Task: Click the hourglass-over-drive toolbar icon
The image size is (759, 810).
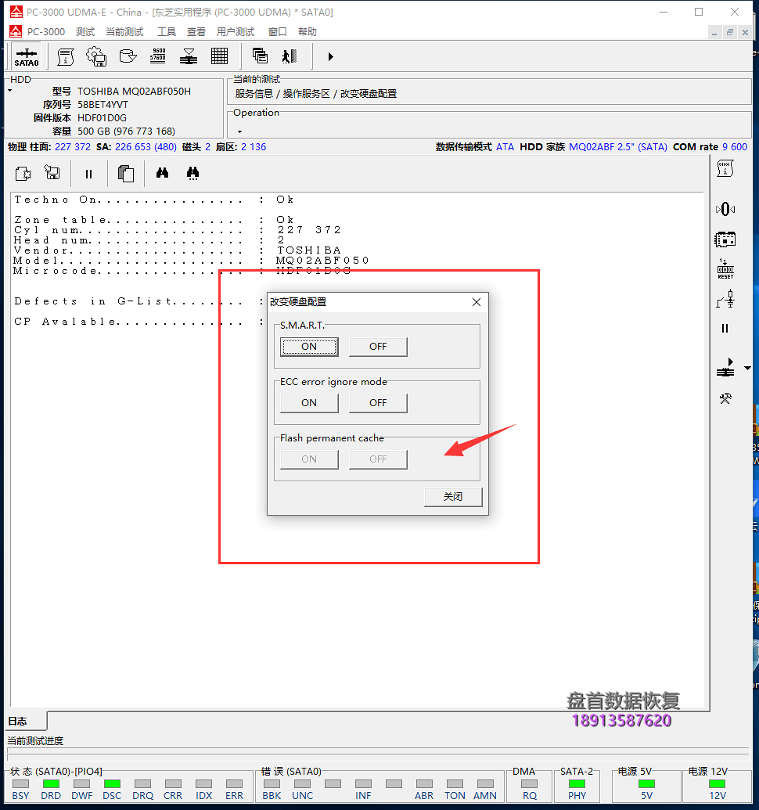Action: coord(189,56)
